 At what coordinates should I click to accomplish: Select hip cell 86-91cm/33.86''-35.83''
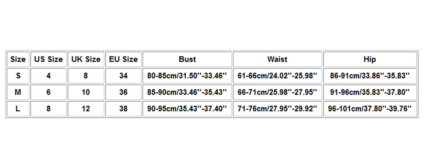click(x=369, y=76)
